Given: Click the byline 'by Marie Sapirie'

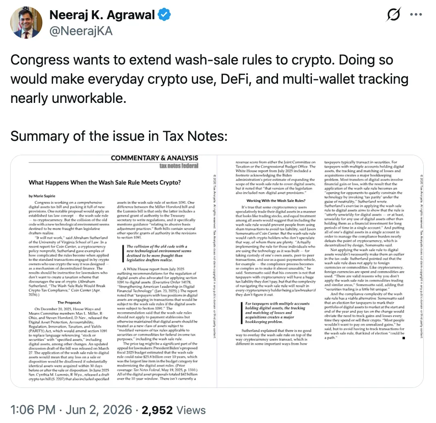Looking at the screenshot, I should tap(42, 196).
